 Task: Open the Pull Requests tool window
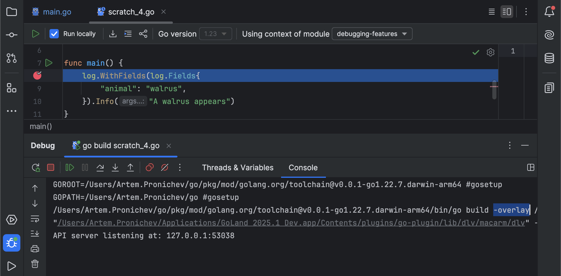coord(12,58)
